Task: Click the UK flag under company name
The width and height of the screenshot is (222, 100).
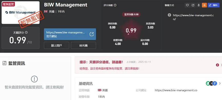Action: (46, 12)
